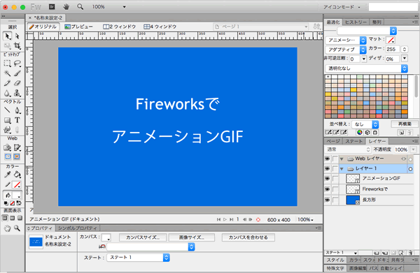Open the アイコンモード workspace switcher
Screen dimensions: 420x273
342,7
